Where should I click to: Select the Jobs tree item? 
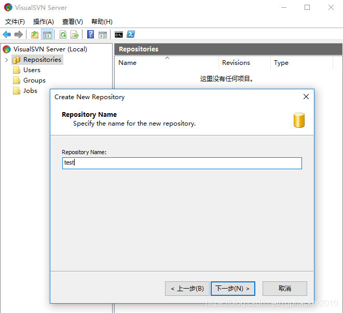(x=30, y=91)
